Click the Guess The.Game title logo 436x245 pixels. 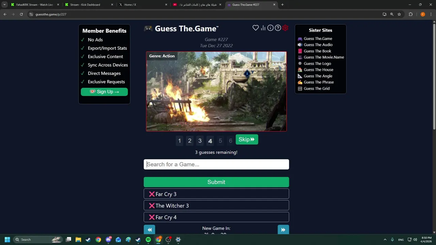(x=181, y=29)
